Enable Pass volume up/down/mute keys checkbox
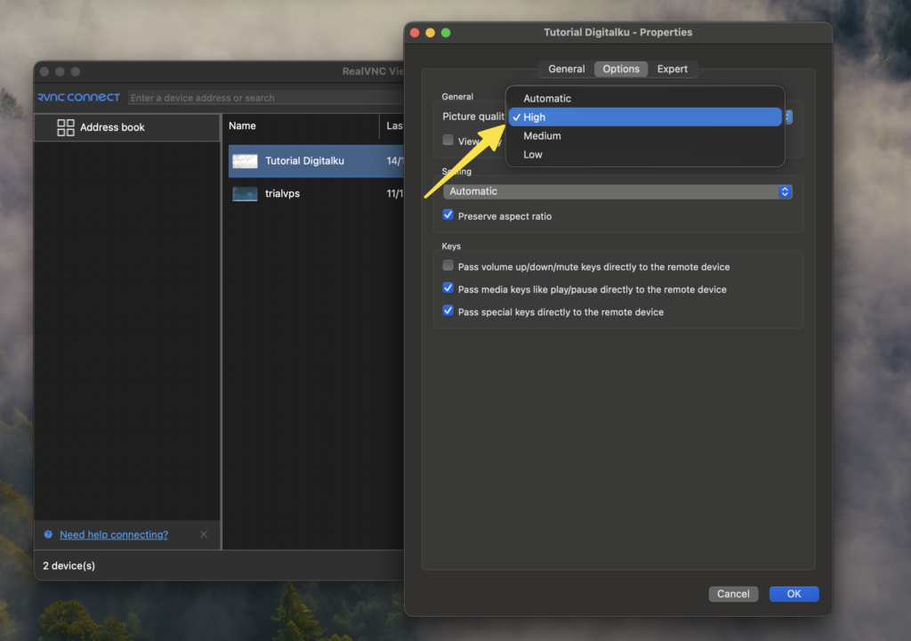911x641 pixels. (448, 266)
